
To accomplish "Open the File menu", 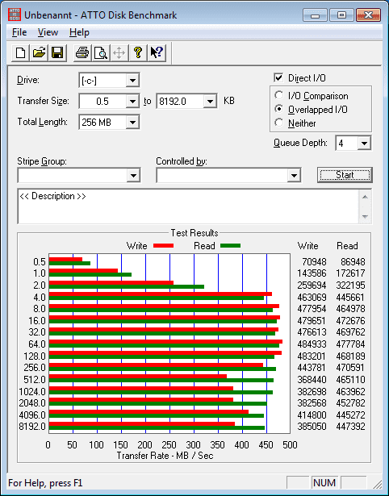I will pyautogui.click(x=19, y=32).
